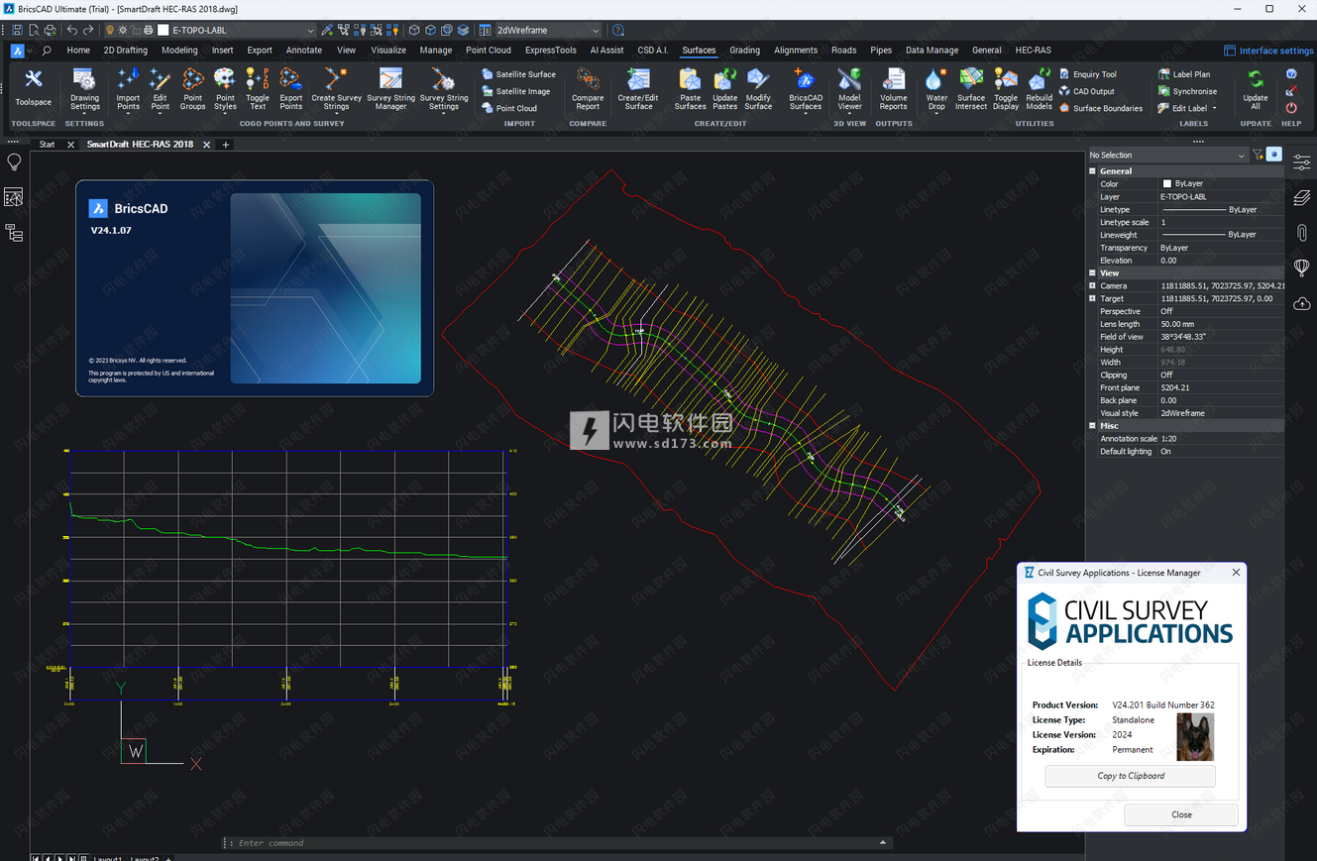Click Update All

(1256, 89)
